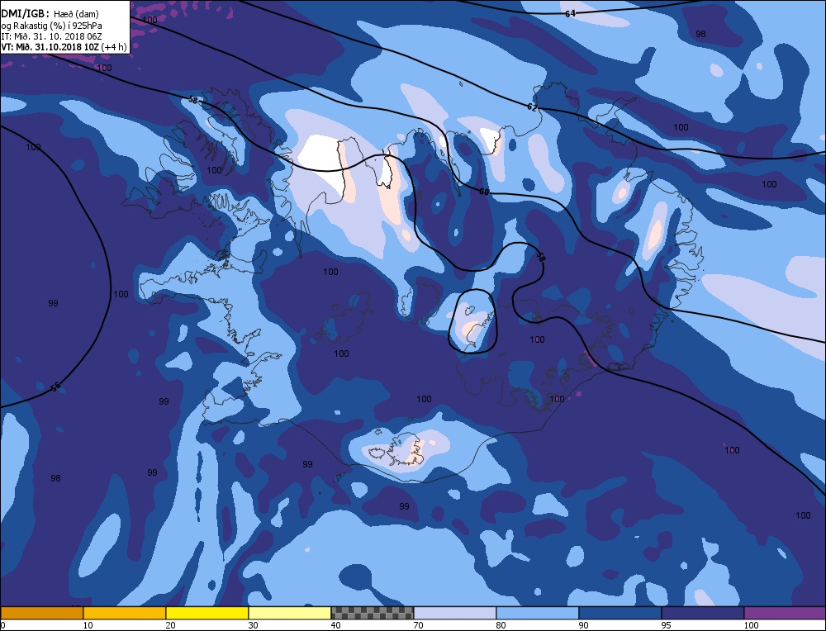Image resolution: width=826 pixels, height=631 pixels.
Task: Click the legend scale number '70'
Action: click(x=418, y=625)
